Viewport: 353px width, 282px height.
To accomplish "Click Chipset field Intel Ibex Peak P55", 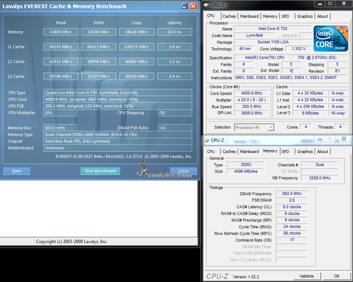I will 117,141.
